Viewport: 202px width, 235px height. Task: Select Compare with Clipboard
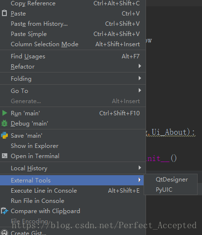(73, 211)
